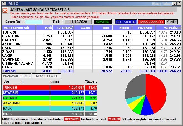This screenshot has height=126, width=183.
Task: Sort by the Maliyet column header
Action: click(x=175, y=28)
